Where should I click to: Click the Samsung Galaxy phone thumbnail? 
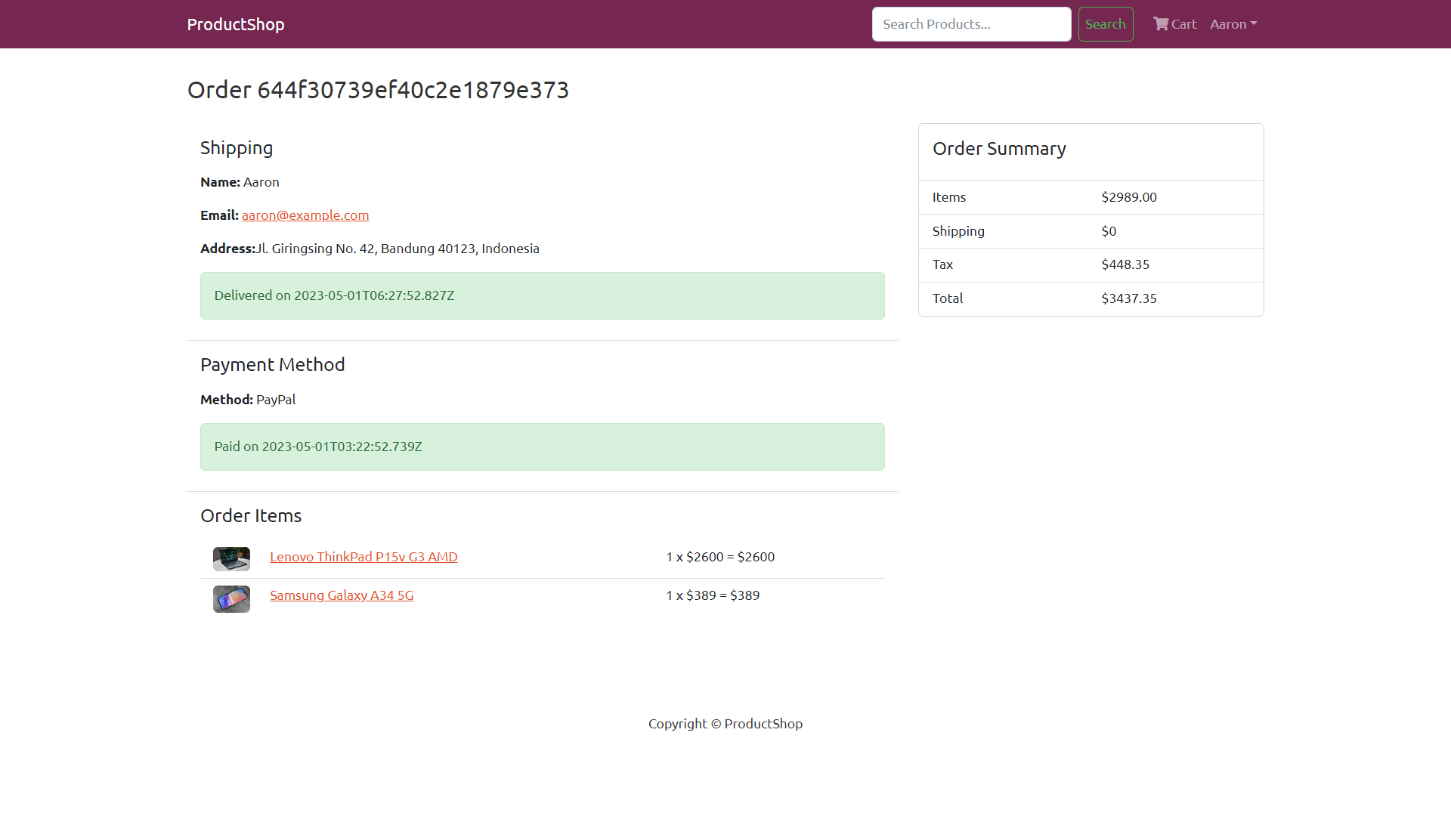[231, 599]
